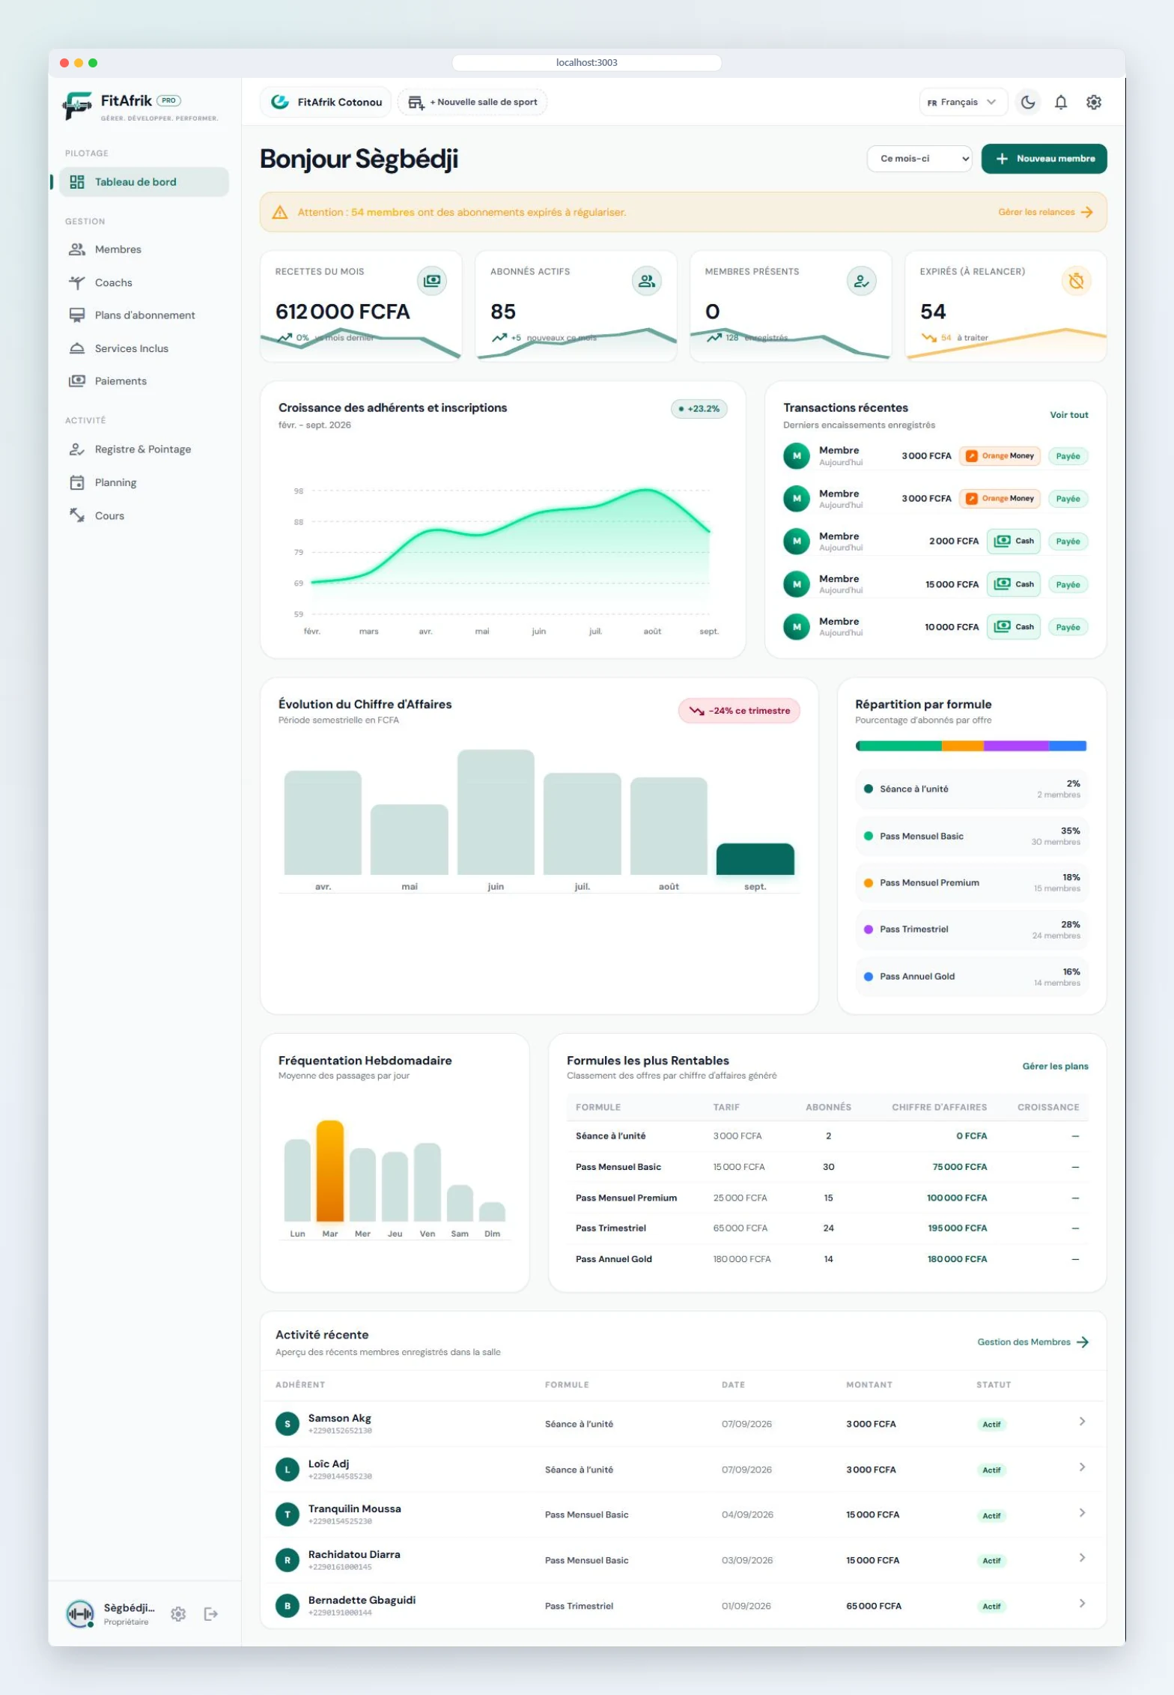The width and height of the screenshot is (1174, 1695).
Task: Follow the Gérer les relances link
Action: tap(1045, 212)
